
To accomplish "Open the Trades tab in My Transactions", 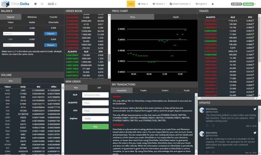I will (143, 90).
